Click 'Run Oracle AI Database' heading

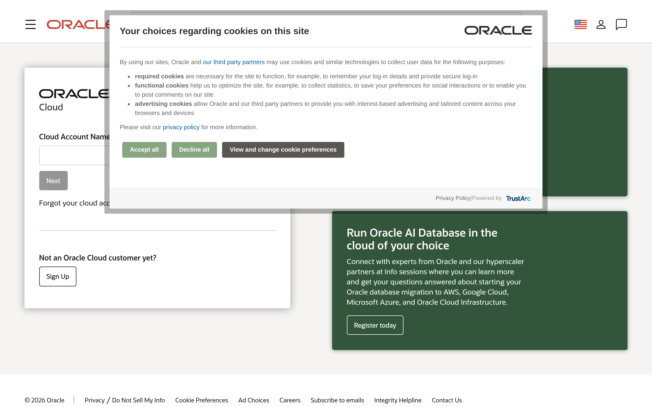422,239
